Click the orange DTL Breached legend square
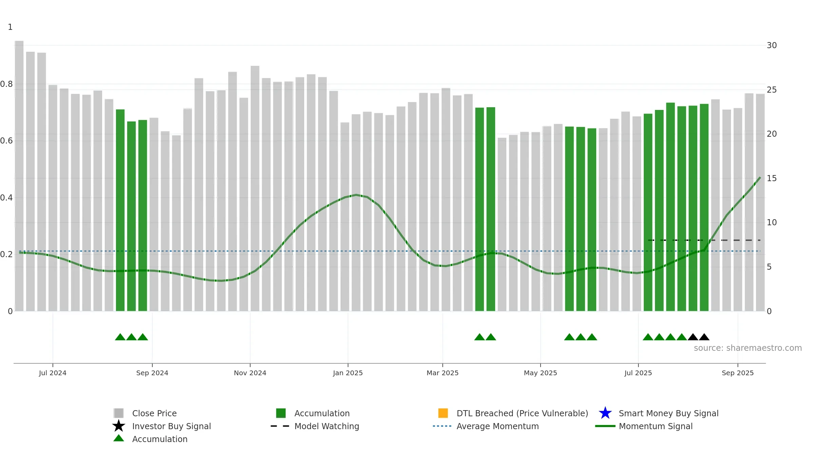The height and width of the screenshot is (458, 814). point(443,413)
